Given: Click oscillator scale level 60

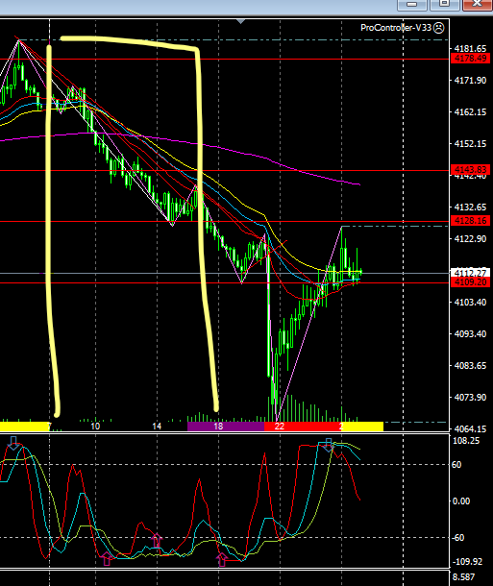Looking at the screenshot, I should [x=456, y=465].
